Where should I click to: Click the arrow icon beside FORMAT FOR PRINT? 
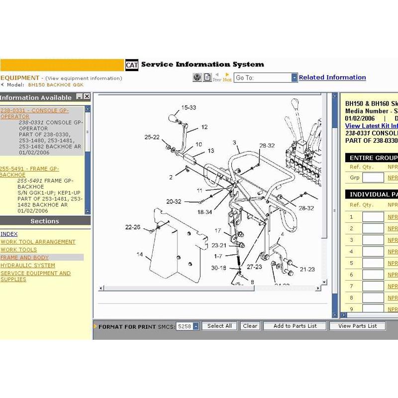95,326
